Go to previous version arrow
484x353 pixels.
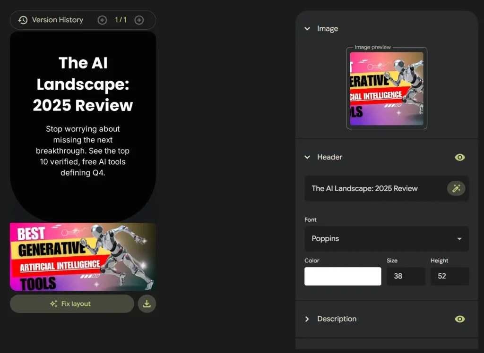(102, 20)
